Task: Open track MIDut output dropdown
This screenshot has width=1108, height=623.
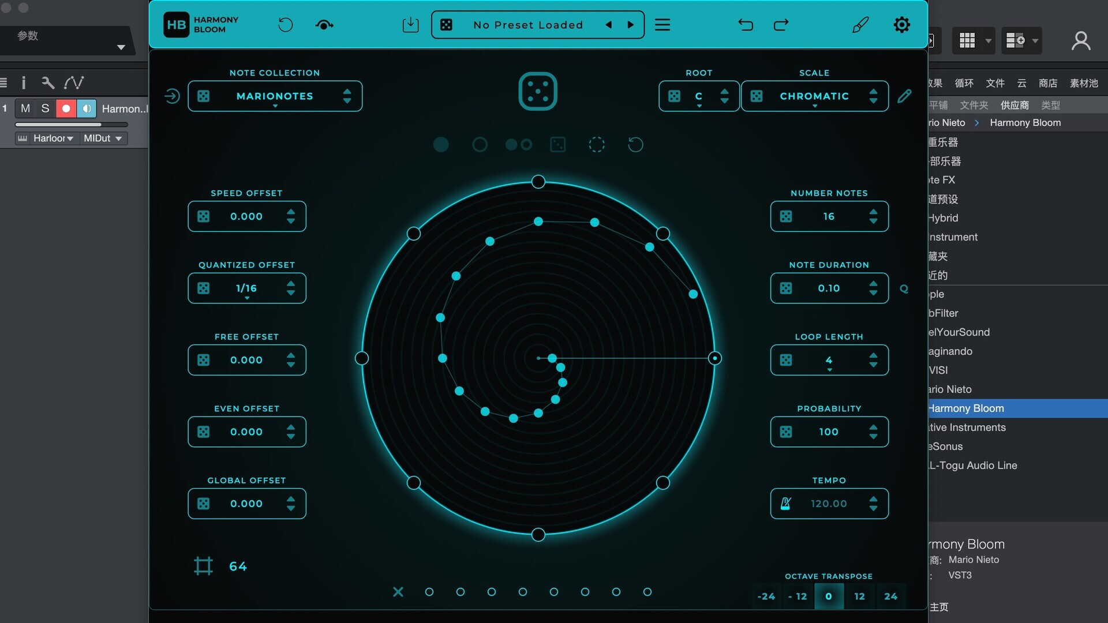Action: 103,138
